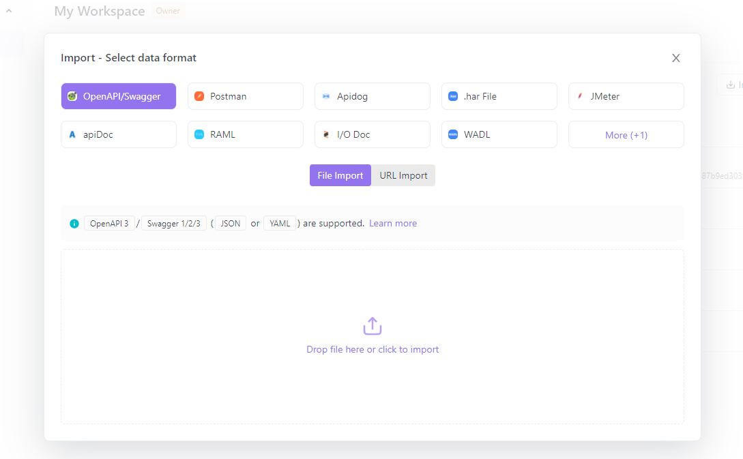Click the import icon behind the dialog
743x459 pixels.
tap(731, 85)
